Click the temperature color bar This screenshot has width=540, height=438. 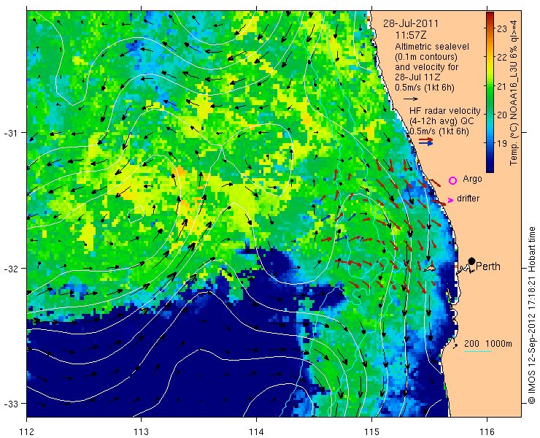(490, 92)
